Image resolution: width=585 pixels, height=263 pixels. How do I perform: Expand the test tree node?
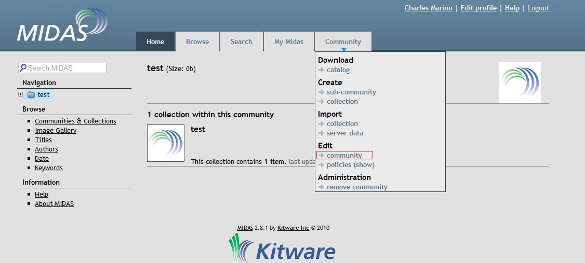click(21, 94)
